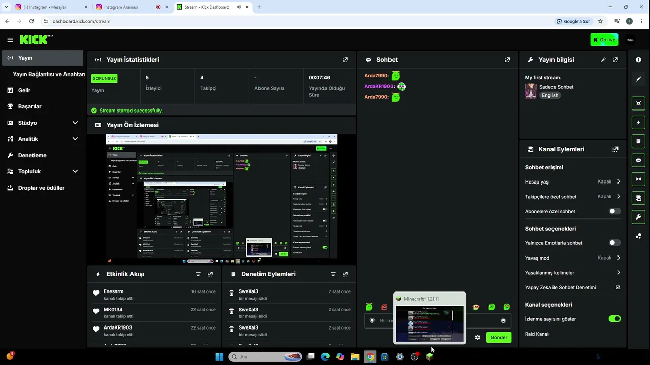Click the Google'a Sor button in address bar
Image resolution: width=650 pixels, height=365 pixels.
(x=573, y=21)
